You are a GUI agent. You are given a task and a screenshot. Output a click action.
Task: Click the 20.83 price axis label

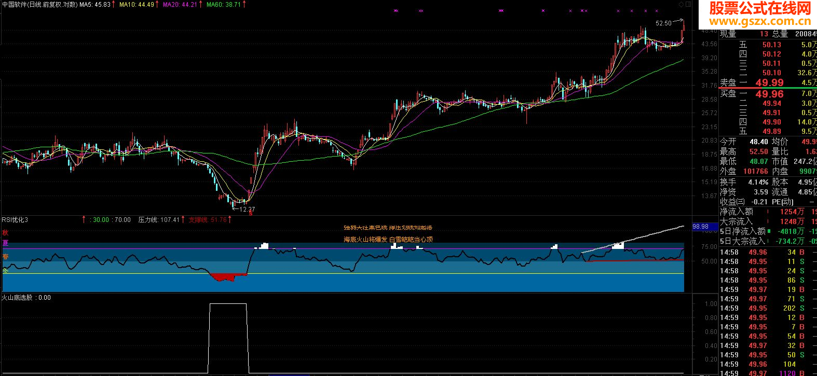point(709,141)
